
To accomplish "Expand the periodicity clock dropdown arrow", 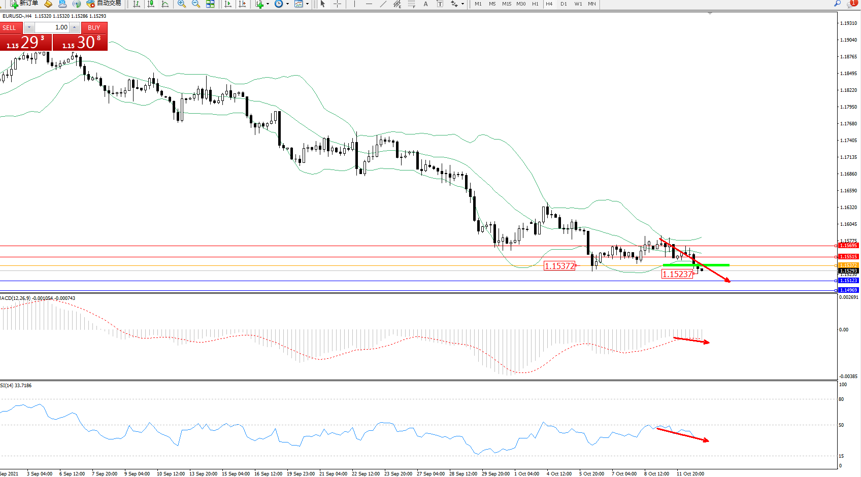I will tap(287, 4).
